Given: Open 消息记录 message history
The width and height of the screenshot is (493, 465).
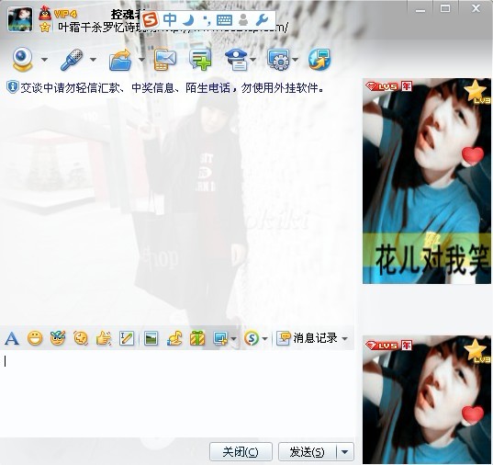Looking at the screenshot, I should pyautogui.click(x=307, y=338).
